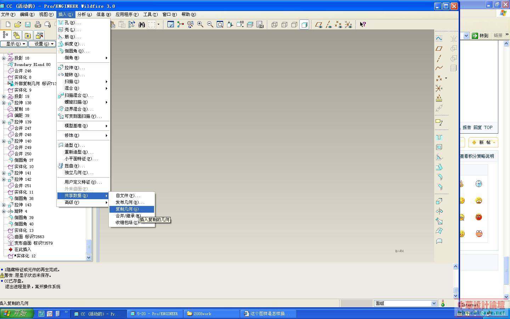Screen dimensions: 510x319
Task: Click the What's This help cursor icon
Action: [x=363, y=24]
